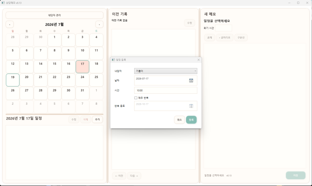Maximize the 상담메모 window
This screenshot has height=186, width=312.
pyautogui.click(x=298, y=3)
